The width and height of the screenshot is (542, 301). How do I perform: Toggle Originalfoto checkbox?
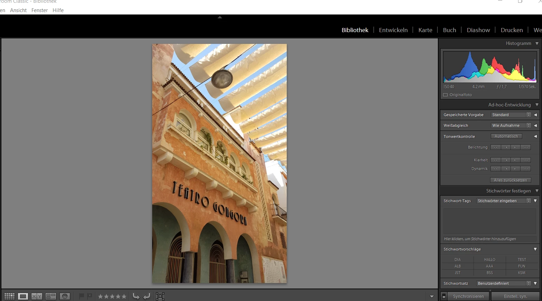click(x=445, y=95)
